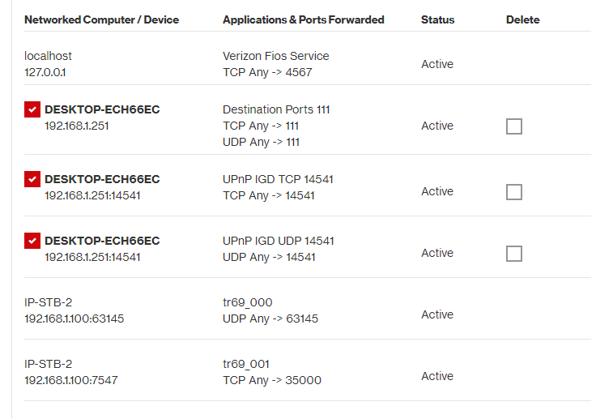Click the TCP Any -> 35000 rule

coord(272,380)
